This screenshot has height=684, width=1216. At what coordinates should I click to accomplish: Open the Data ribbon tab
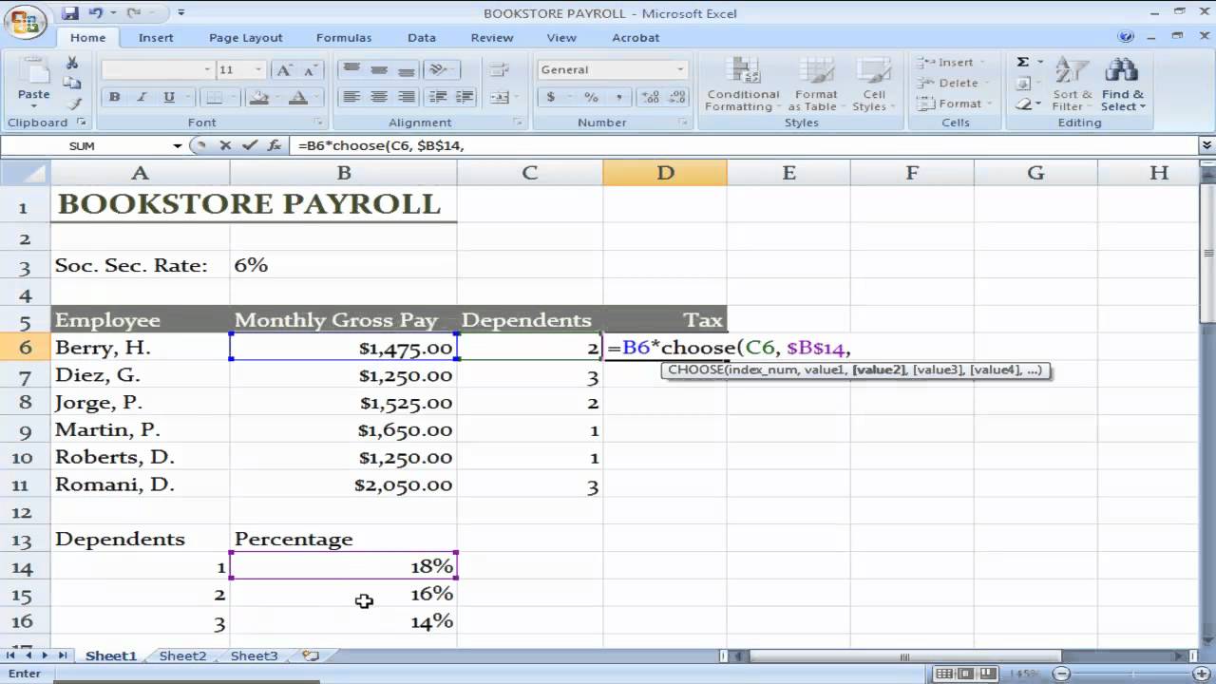click(422, 37)
